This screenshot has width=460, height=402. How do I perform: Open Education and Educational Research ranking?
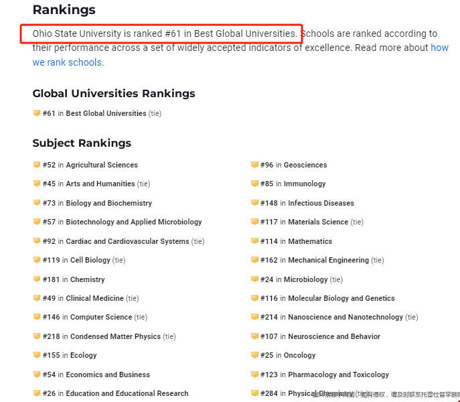coord(127,393)
